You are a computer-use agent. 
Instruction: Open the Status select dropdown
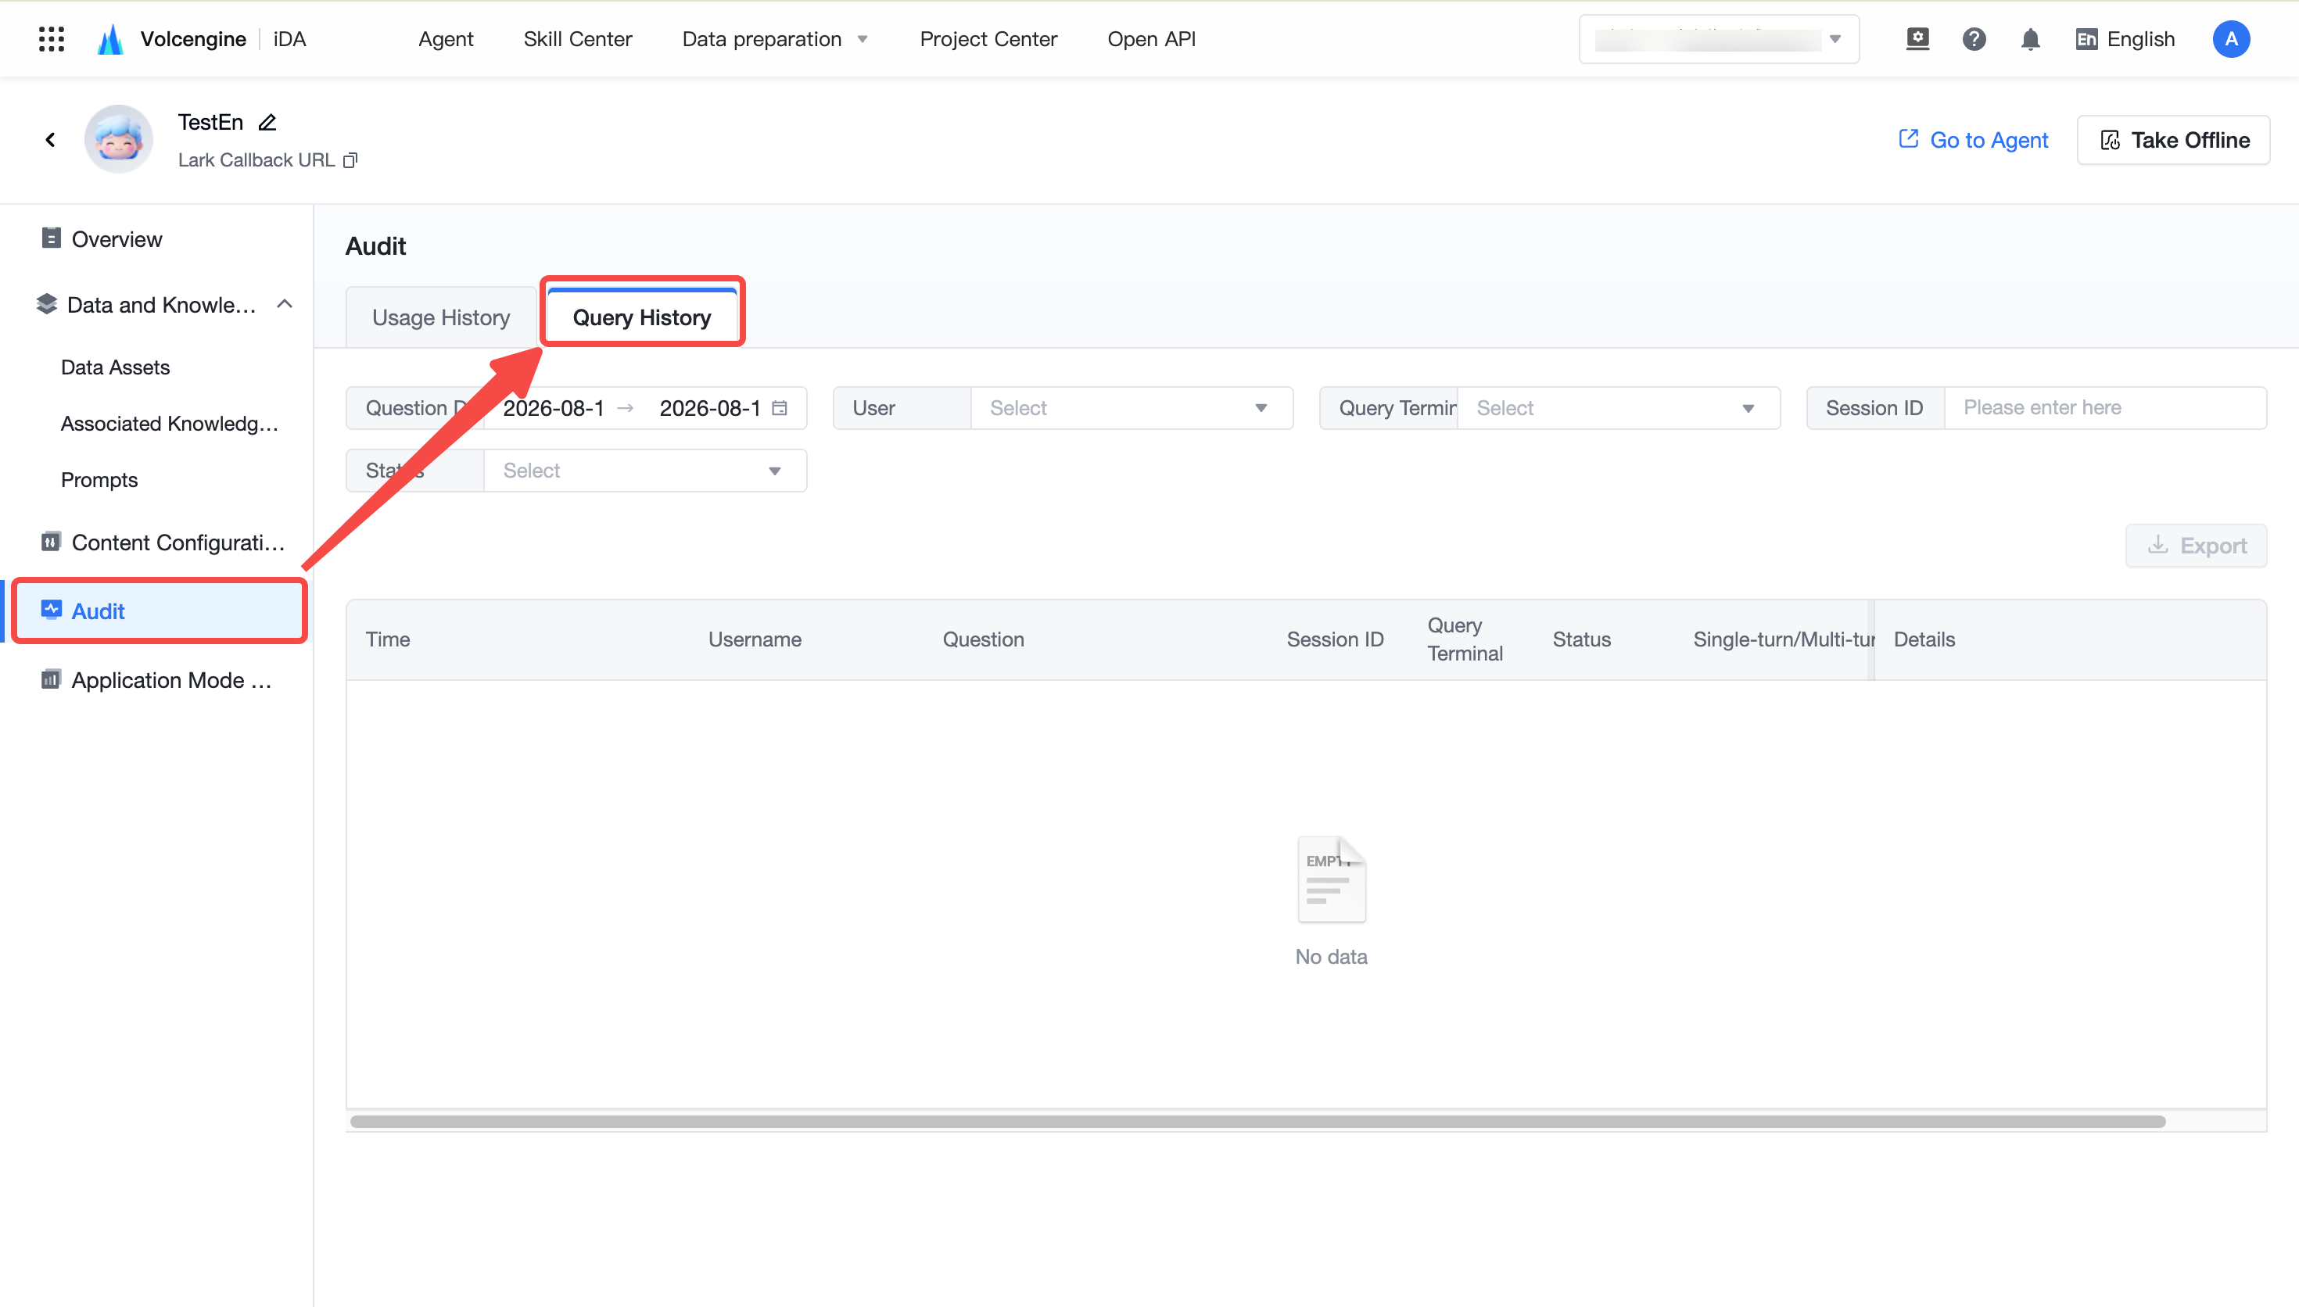[644, 471]
